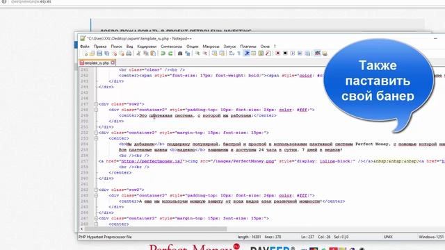The width and height of the screenshot is (445, 250).
Task: Click the Save All toolbar icon
Action: click(x=106, y=53)
